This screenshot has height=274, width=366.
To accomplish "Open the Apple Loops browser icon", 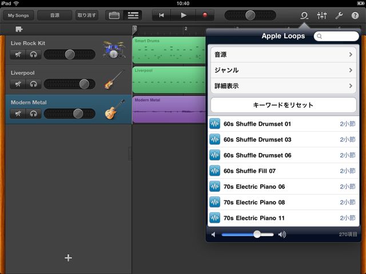I will 304,15.
